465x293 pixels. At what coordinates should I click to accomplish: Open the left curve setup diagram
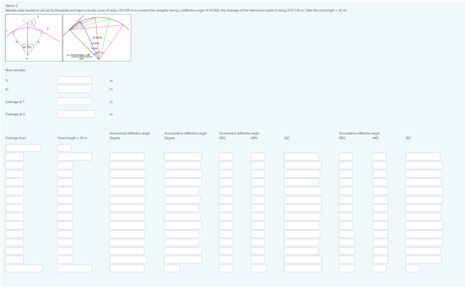[33, 37]
